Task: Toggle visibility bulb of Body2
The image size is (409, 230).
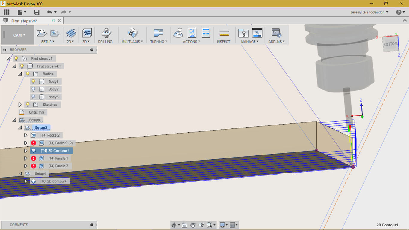Action: click(x=34, y=89)
